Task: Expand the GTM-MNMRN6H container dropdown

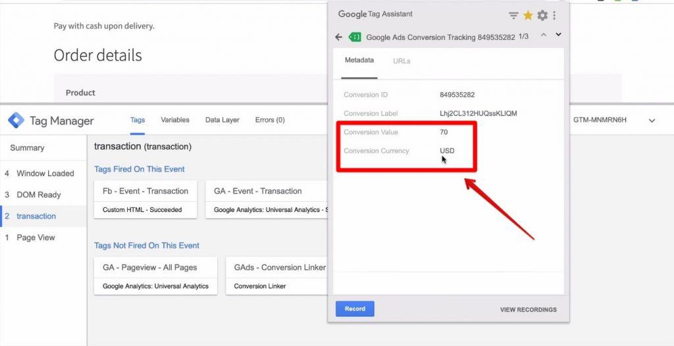Action: point(652,121)
